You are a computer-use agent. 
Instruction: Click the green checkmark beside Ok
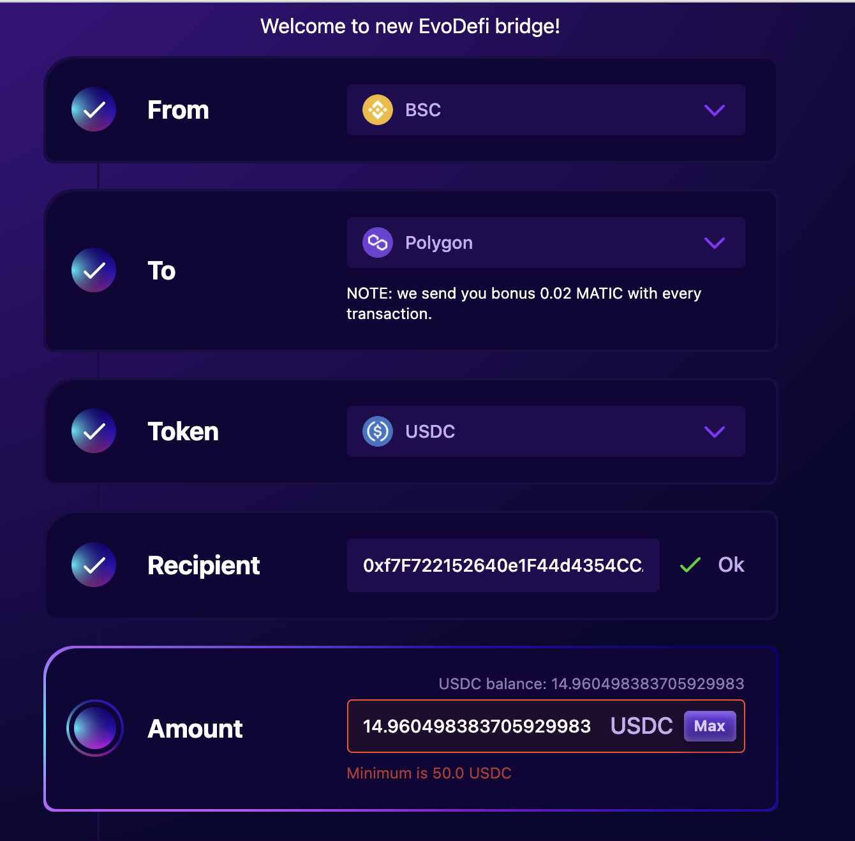(690, 565)
